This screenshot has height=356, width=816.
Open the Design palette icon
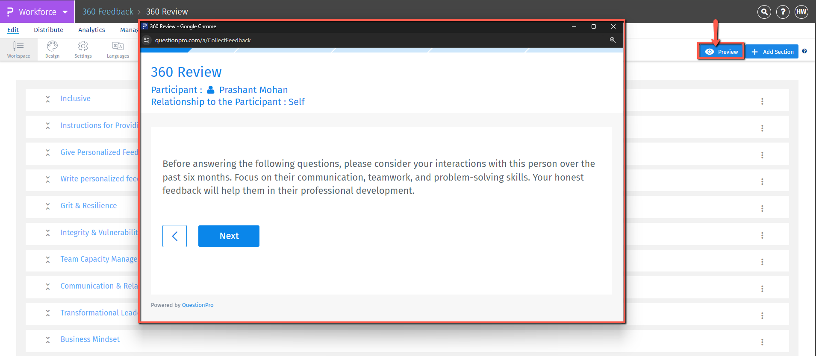click(x=52, y=50)
